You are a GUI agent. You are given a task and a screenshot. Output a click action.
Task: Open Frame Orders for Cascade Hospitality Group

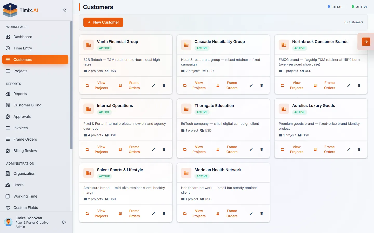[228, 85]
